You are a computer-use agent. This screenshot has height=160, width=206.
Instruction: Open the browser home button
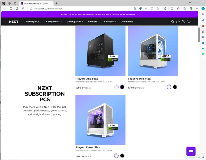tap(17, 8)
